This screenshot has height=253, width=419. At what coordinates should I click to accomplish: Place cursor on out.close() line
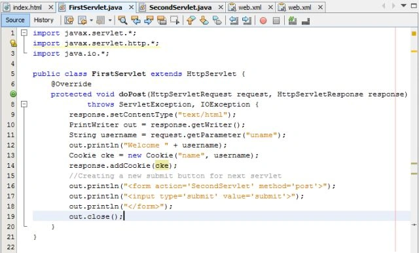(x=221, y=216)
